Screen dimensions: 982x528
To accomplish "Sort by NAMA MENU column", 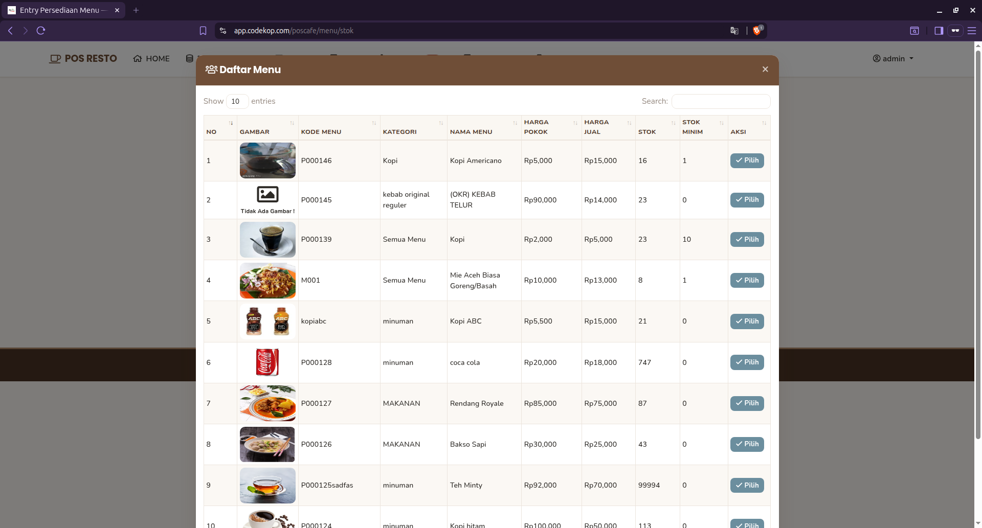I will point(484,127).
